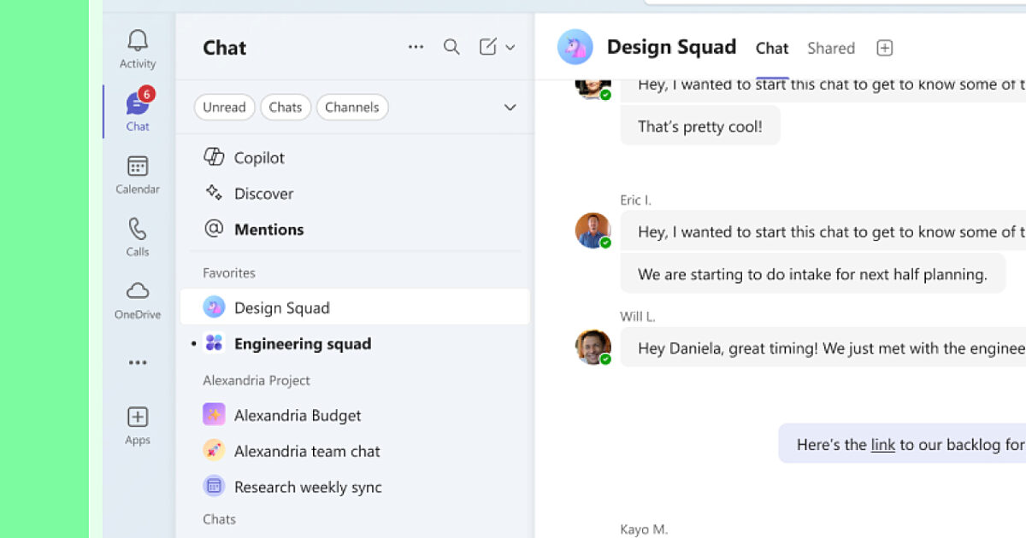This screenshot has height=538, width=1026.
Task: Select the Design Squad chat
Action: tap(355, 307)
